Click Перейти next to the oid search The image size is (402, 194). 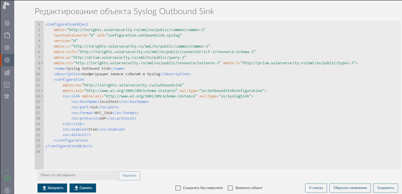point(129,175)
